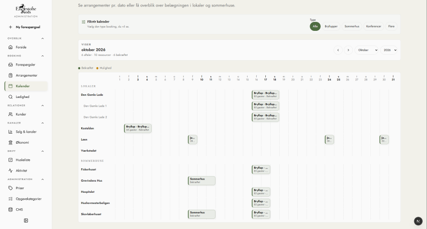Open Bryllup booking in Den Gamle Lade row

[x=265, y=95]
